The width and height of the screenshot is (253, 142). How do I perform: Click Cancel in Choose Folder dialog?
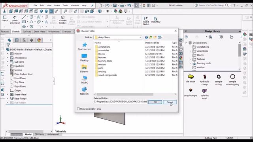170,102
